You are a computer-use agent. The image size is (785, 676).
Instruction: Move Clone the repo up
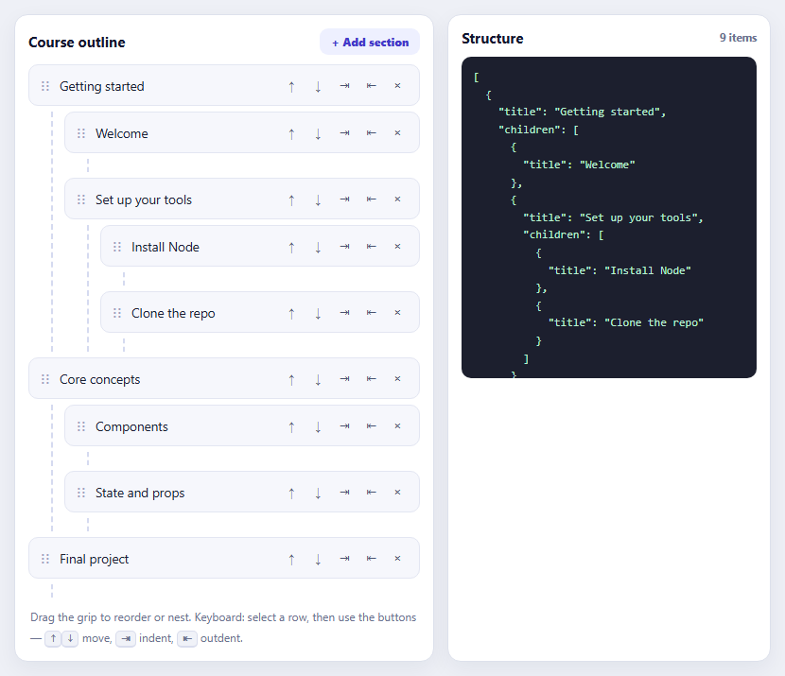(291, 313)
